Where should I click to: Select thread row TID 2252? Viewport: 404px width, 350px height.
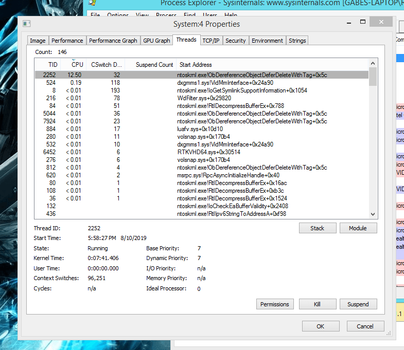[x=201, y=75]
